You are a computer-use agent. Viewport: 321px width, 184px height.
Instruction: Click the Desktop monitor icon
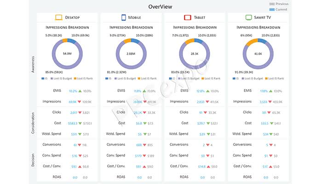pyautogui.click(x=59, y=17)
